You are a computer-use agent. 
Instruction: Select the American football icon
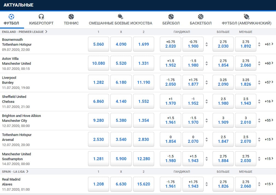[246, 17]
